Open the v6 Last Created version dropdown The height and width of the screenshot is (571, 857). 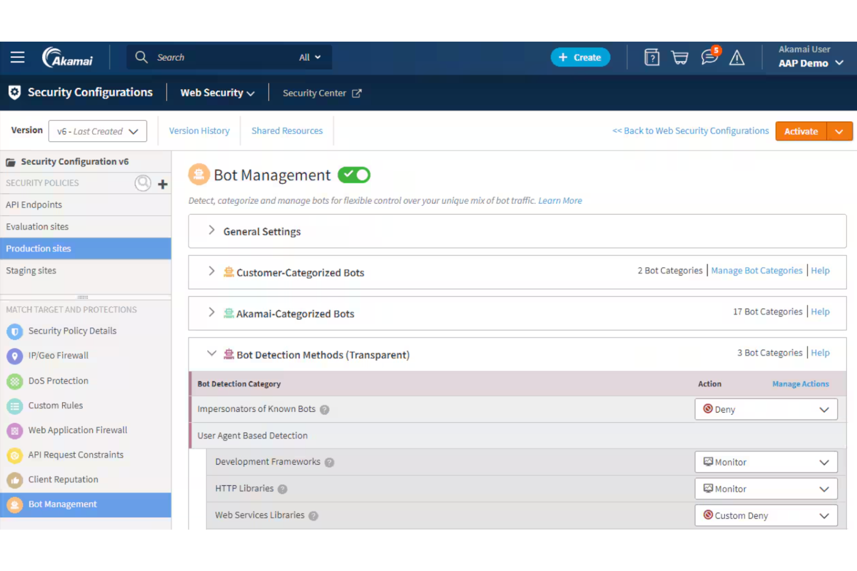tap(97, 131)
